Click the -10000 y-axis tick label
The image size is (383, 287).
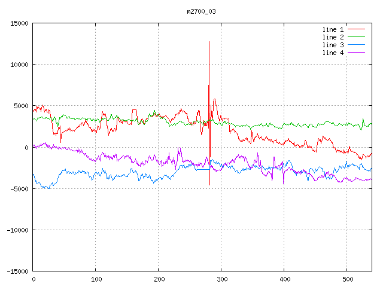click(x=17, y=230)
